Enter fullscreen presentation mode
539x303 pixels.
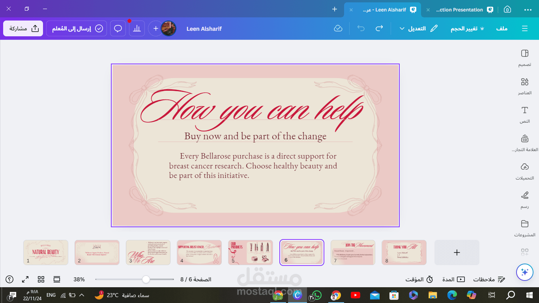pos(25,279)
